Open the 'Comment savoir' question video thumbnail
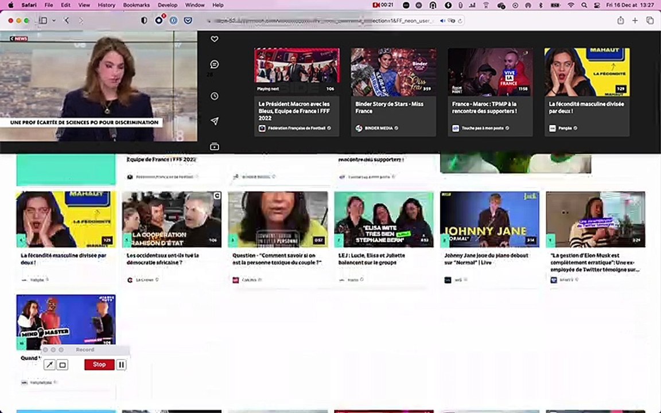This screenshot has width=661, height=413. 278,219
